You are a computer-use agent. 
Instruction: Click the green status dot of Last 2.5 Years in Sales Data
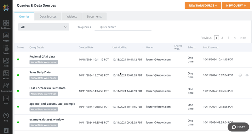coord(18,91)
